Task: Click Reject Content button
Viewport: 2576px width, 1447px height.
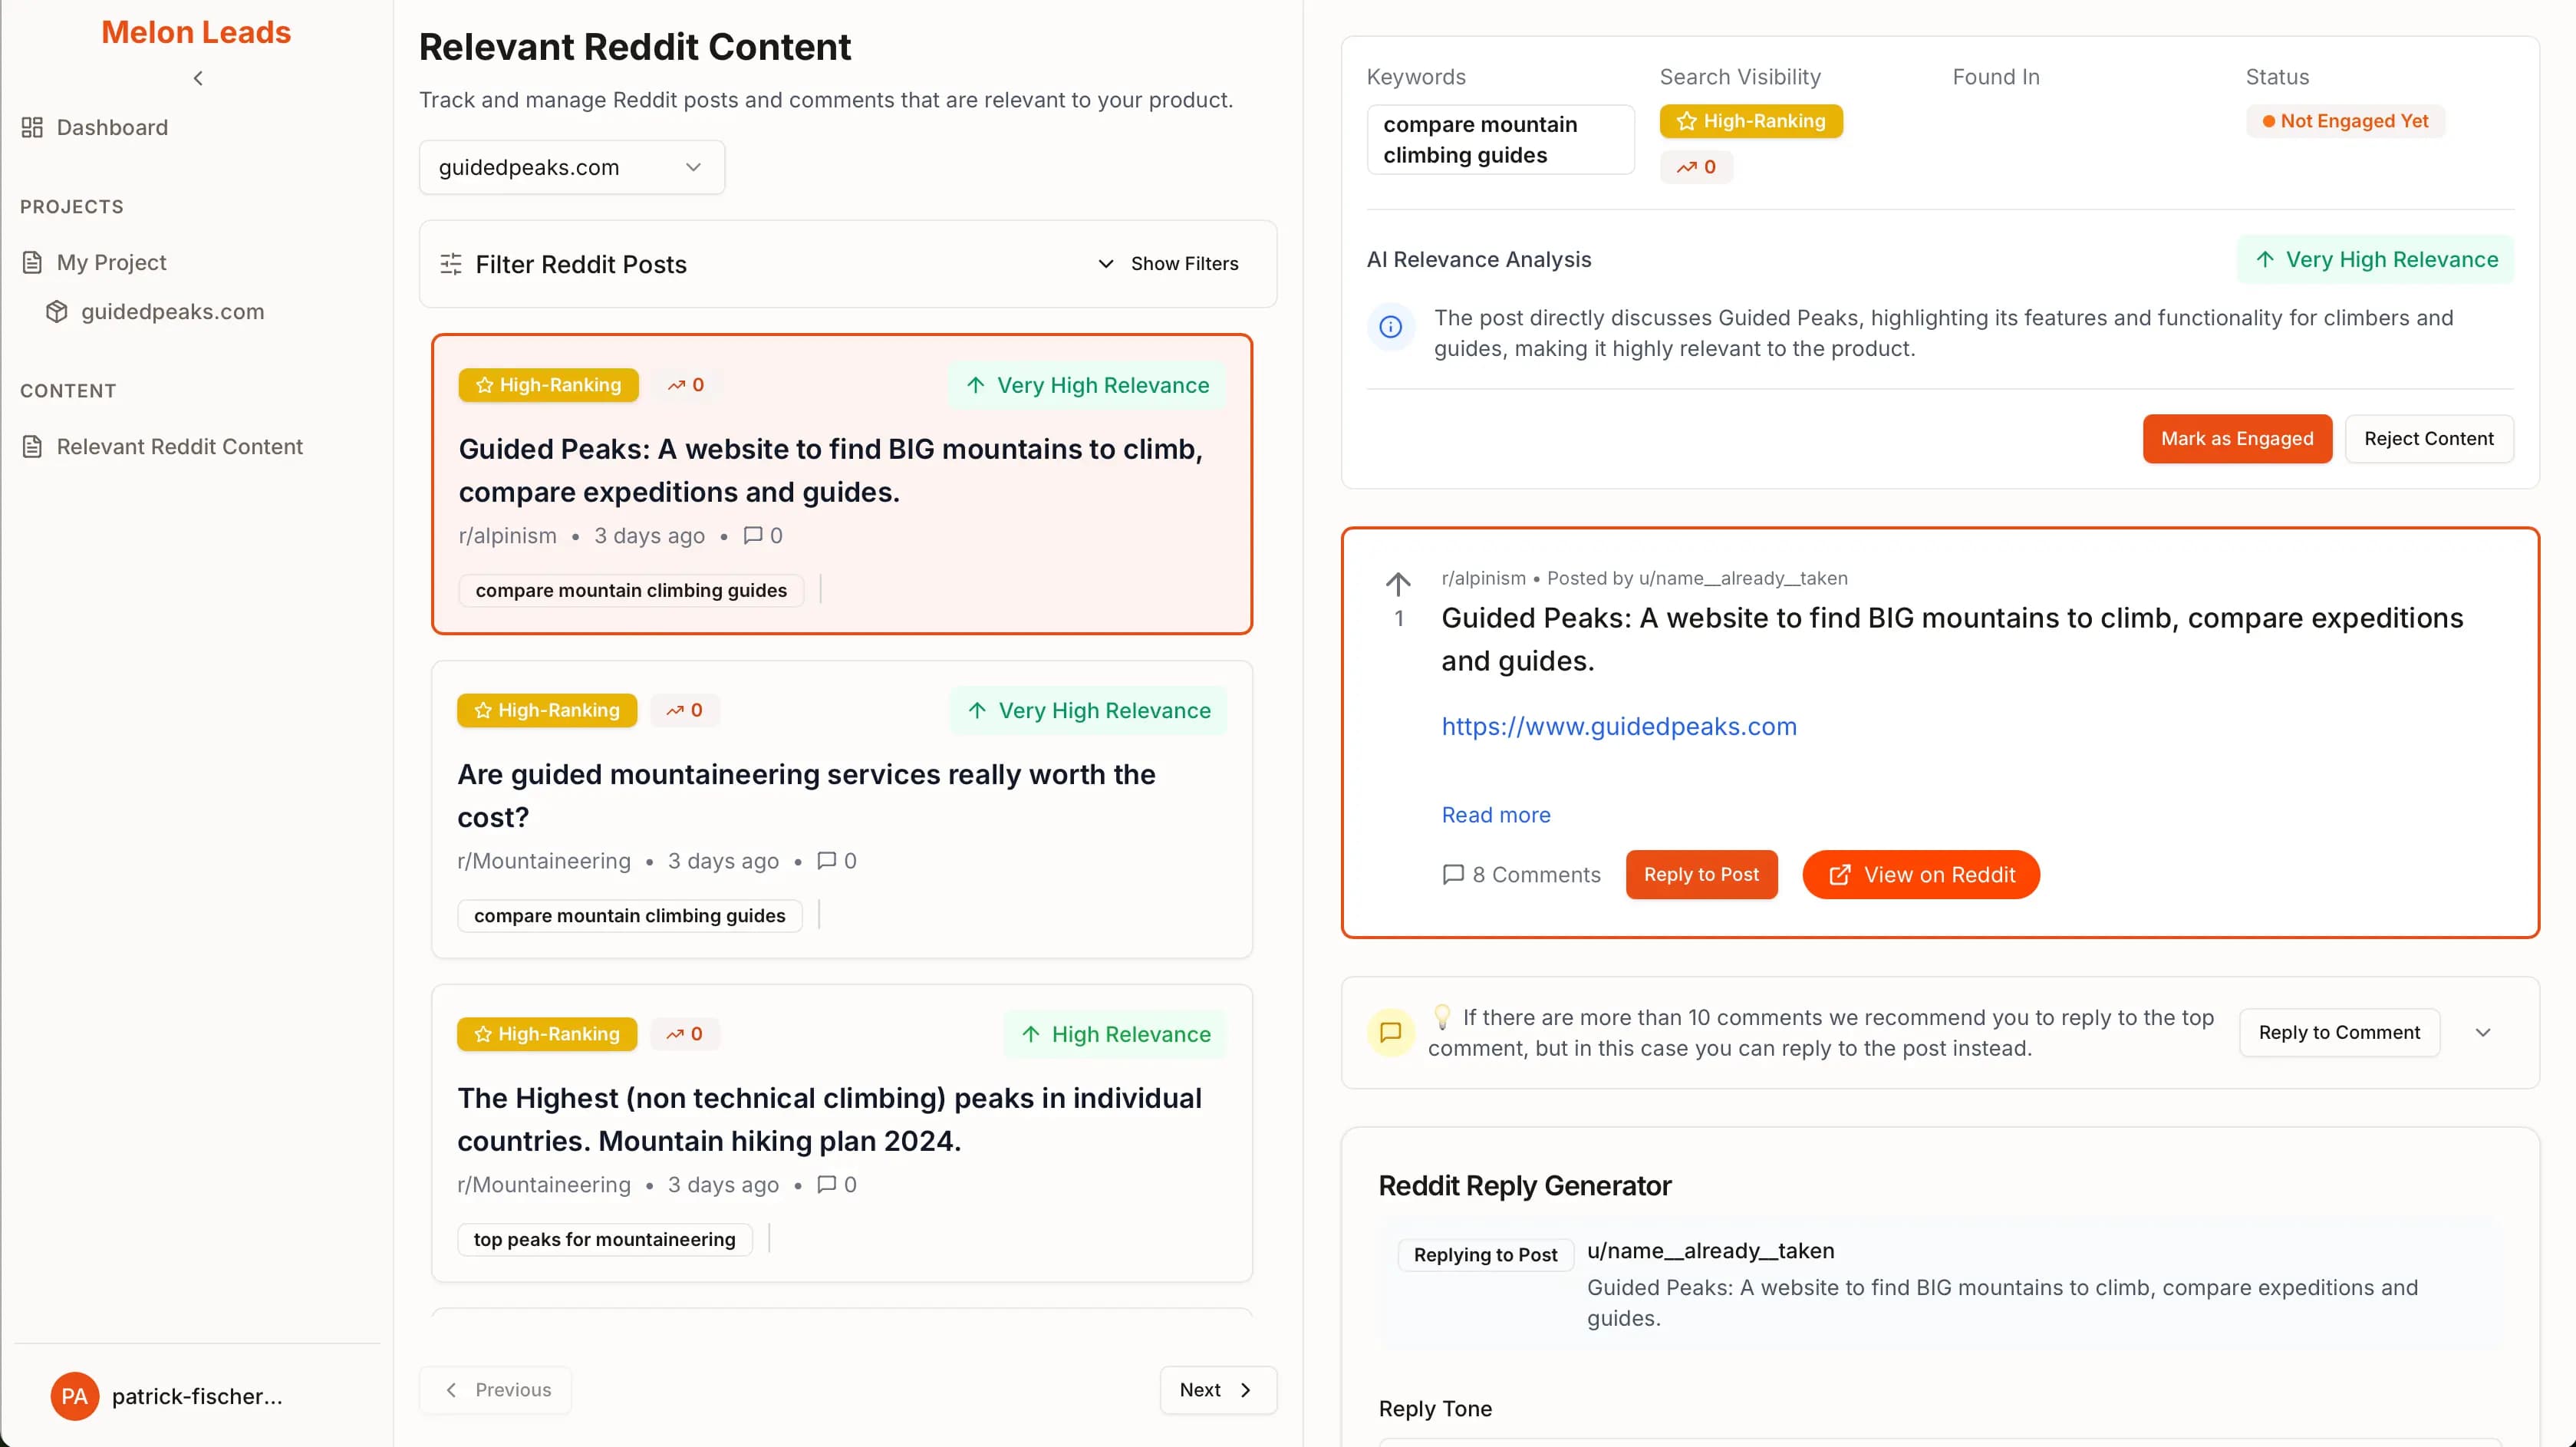Action: point(2428,438)
